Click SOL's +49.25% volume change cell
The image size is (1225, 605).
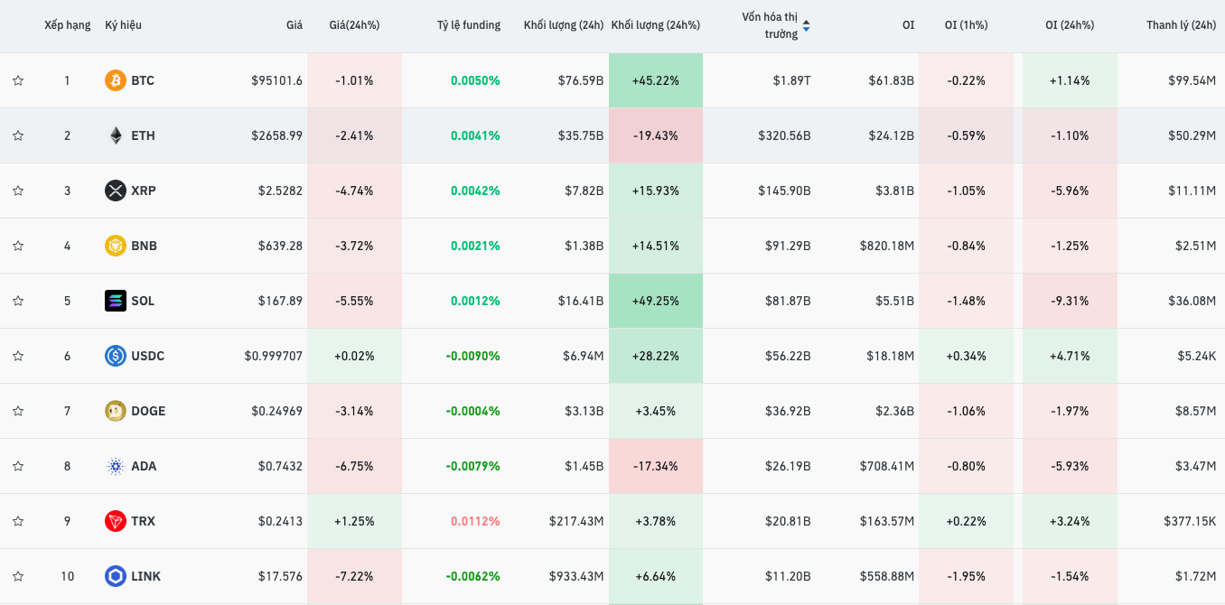657,301
